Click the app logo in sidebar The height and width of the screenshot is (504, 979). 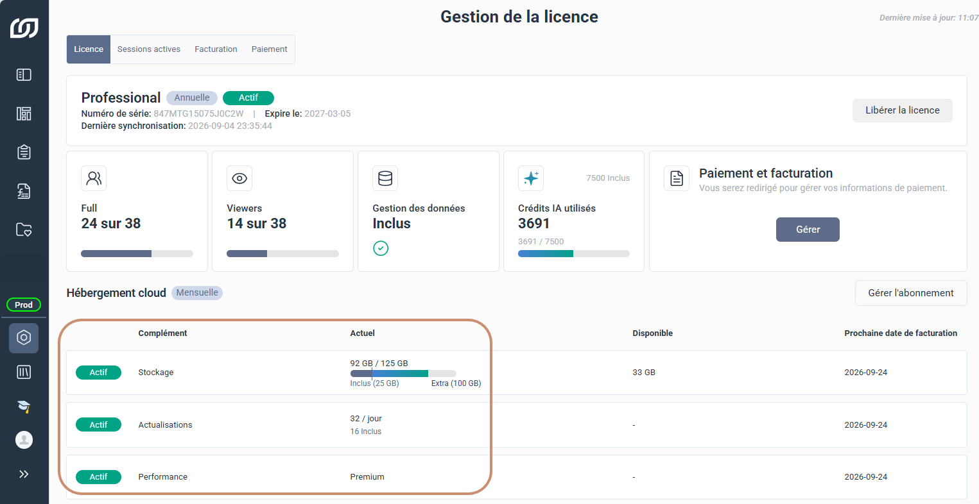point(24,28)
